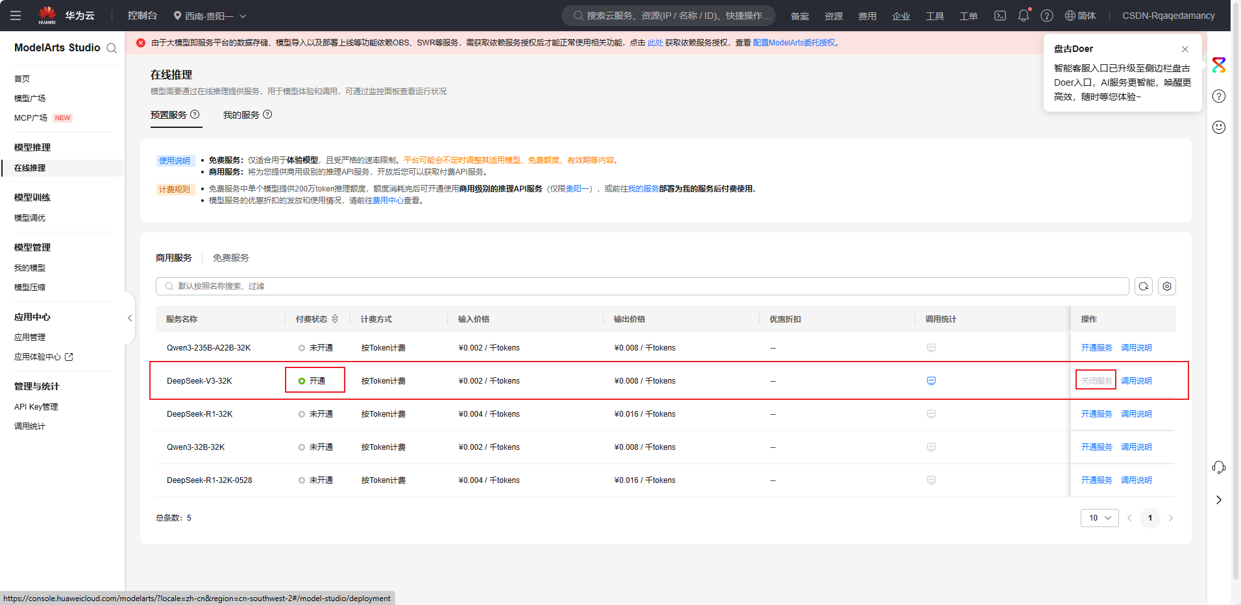
Task: Open 模型压缩 in sidebar
Action: 30,287
